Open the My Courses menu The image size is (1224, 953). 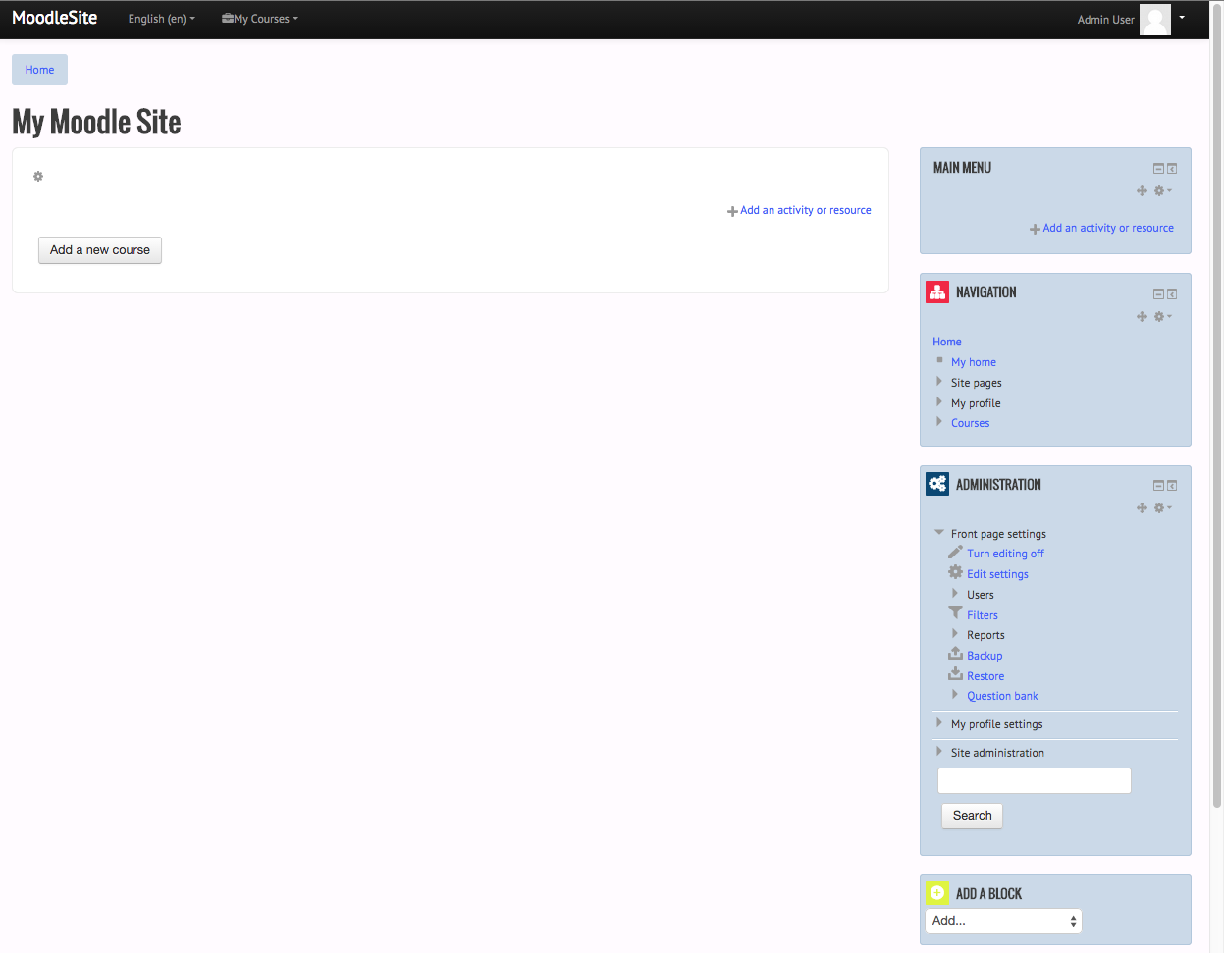click(260, 19)
